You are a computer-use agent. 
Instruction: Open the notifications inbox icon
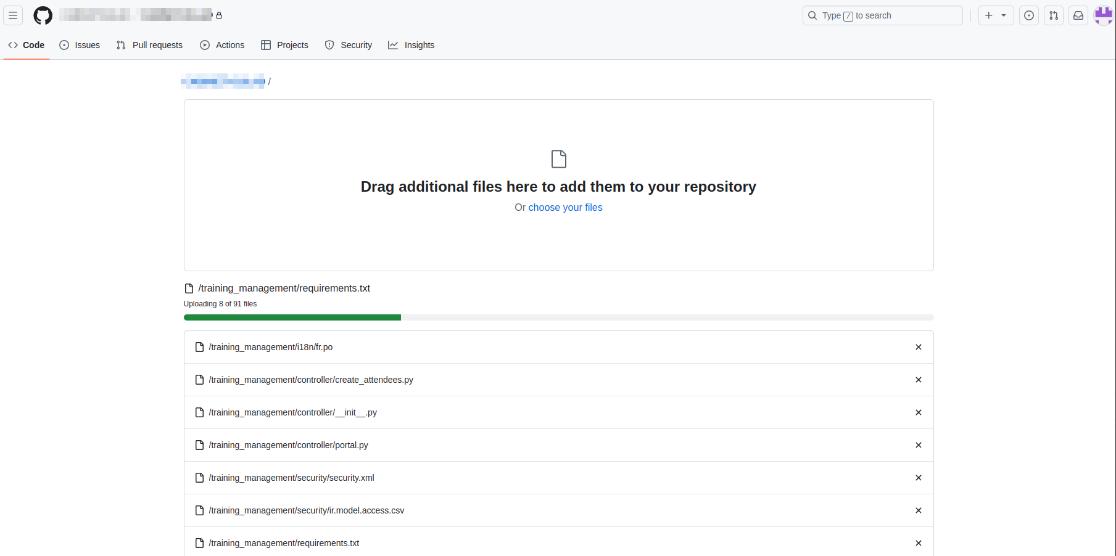click(x=1078, y=15)
